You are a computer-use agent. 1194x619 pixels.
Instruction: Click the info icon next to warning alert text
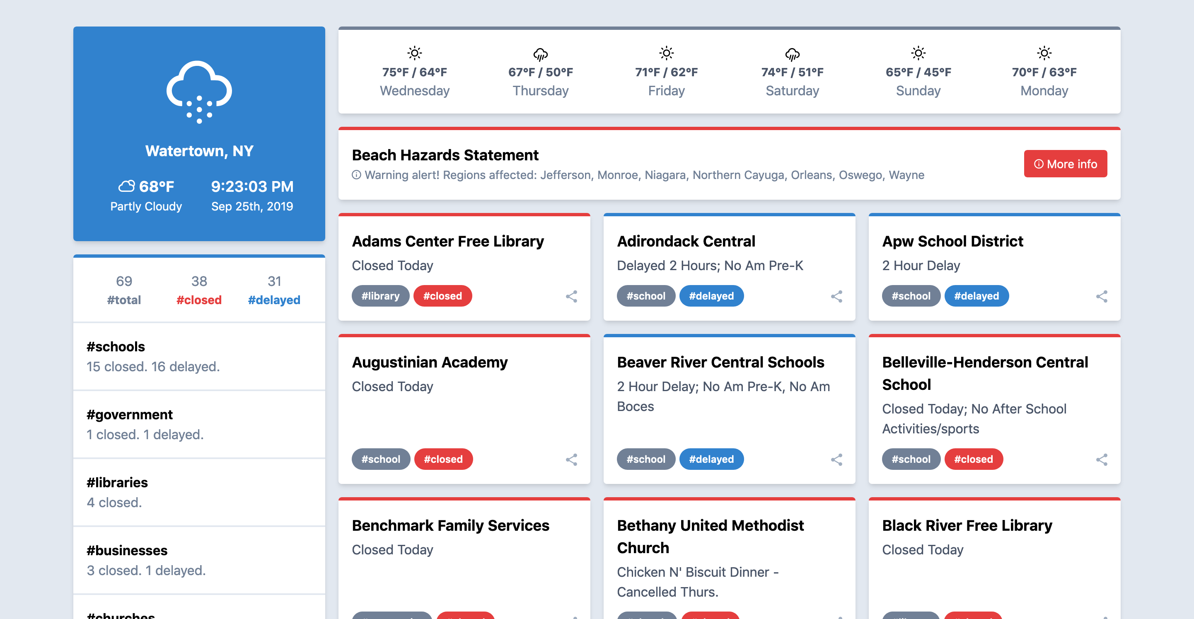pyautogui.click(x=355, y=175)
